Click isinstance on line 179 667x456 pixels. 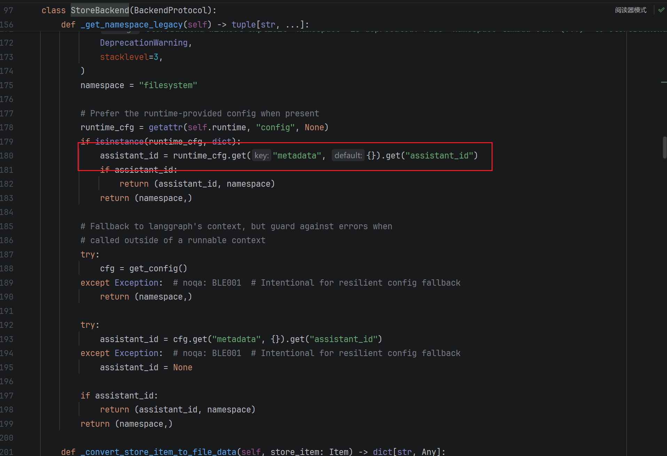119,142
